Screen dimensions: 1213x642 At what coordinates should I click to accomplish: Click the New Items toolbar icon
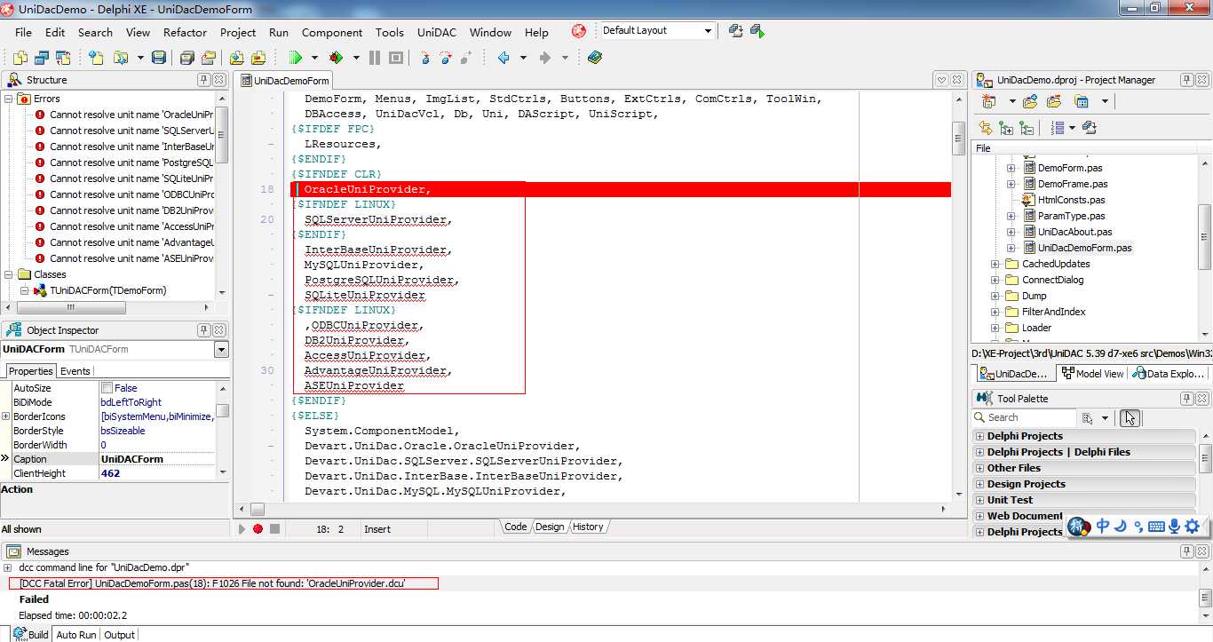(96, 58)
